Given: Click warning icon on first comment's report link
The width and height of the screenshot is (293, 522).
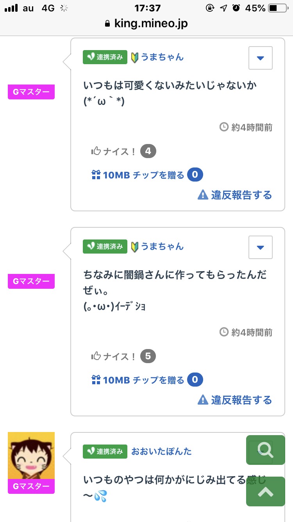Looking at the screenshot, I should (203, 194).
